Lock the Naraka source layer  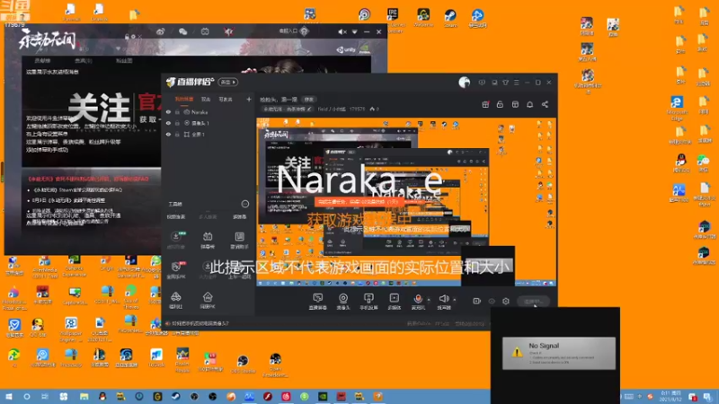tap(177, 111)
